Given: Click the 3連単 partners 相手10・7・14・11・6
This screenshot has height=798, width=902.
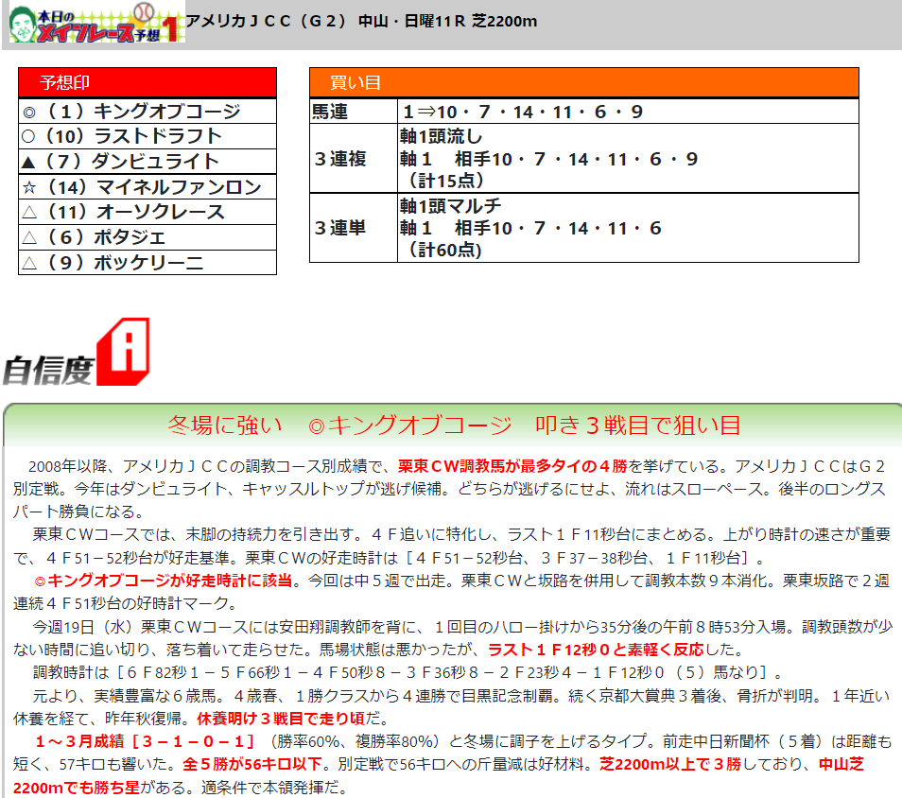Looking at the screenshot, I should click(x=558, y=229).
